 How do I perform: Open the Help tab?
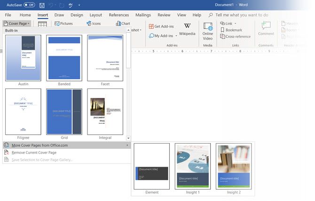(x=197, y=15)
